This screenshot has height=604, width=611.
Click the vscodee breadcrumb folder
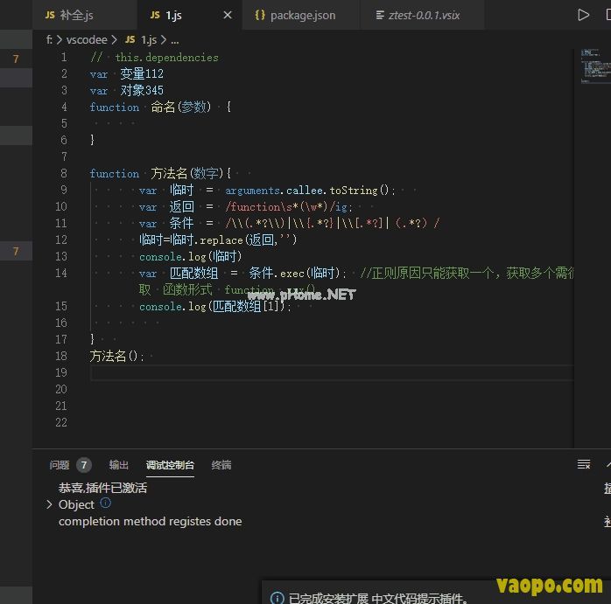(87, 39)
